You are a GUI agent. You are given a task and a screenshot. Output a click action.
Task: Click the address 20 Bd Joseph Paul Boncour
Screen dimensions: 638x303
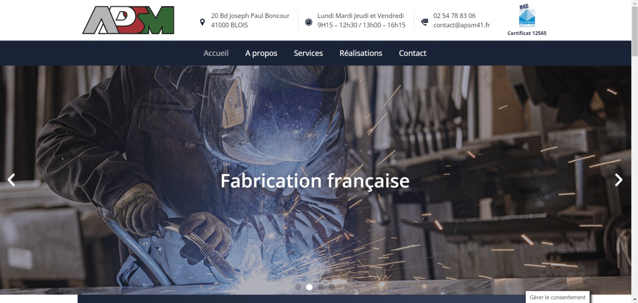tap(250, 16)
